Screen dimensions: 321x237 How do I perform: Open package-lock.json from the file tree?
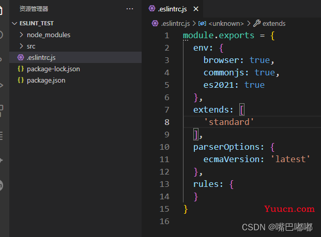[x=53, y=69]
